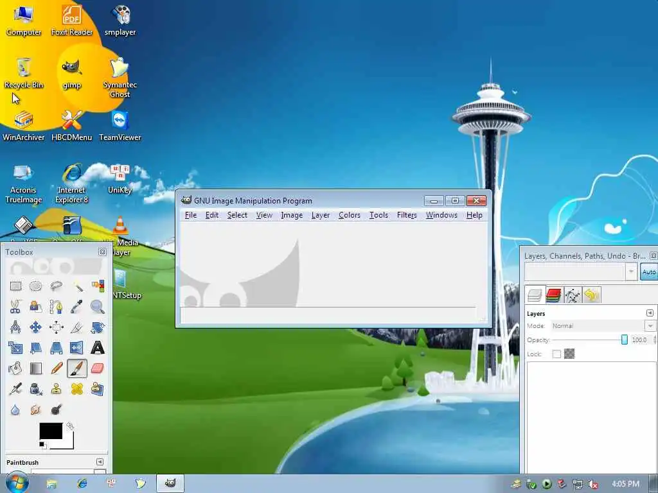This screenshot has width=658, height=493.
Task: Open the View menu
Action: [264, 215]
